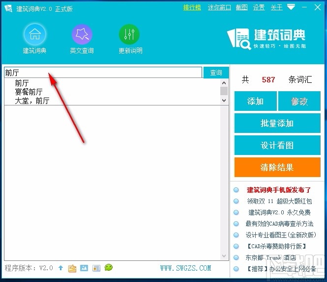Click the green WeChat icon
Viewport: 327px width, 282px height.
tap(109, 267)
